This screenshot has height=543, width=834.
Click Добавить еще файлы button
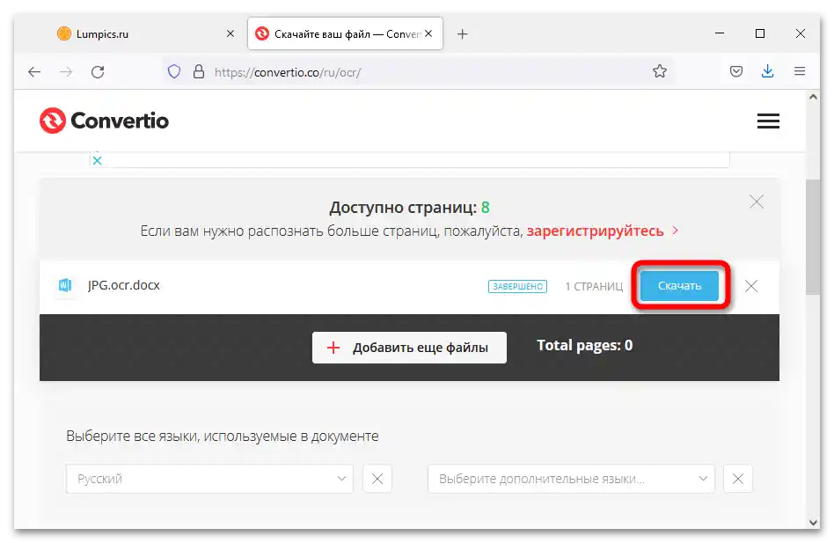[x=409, y=348]
